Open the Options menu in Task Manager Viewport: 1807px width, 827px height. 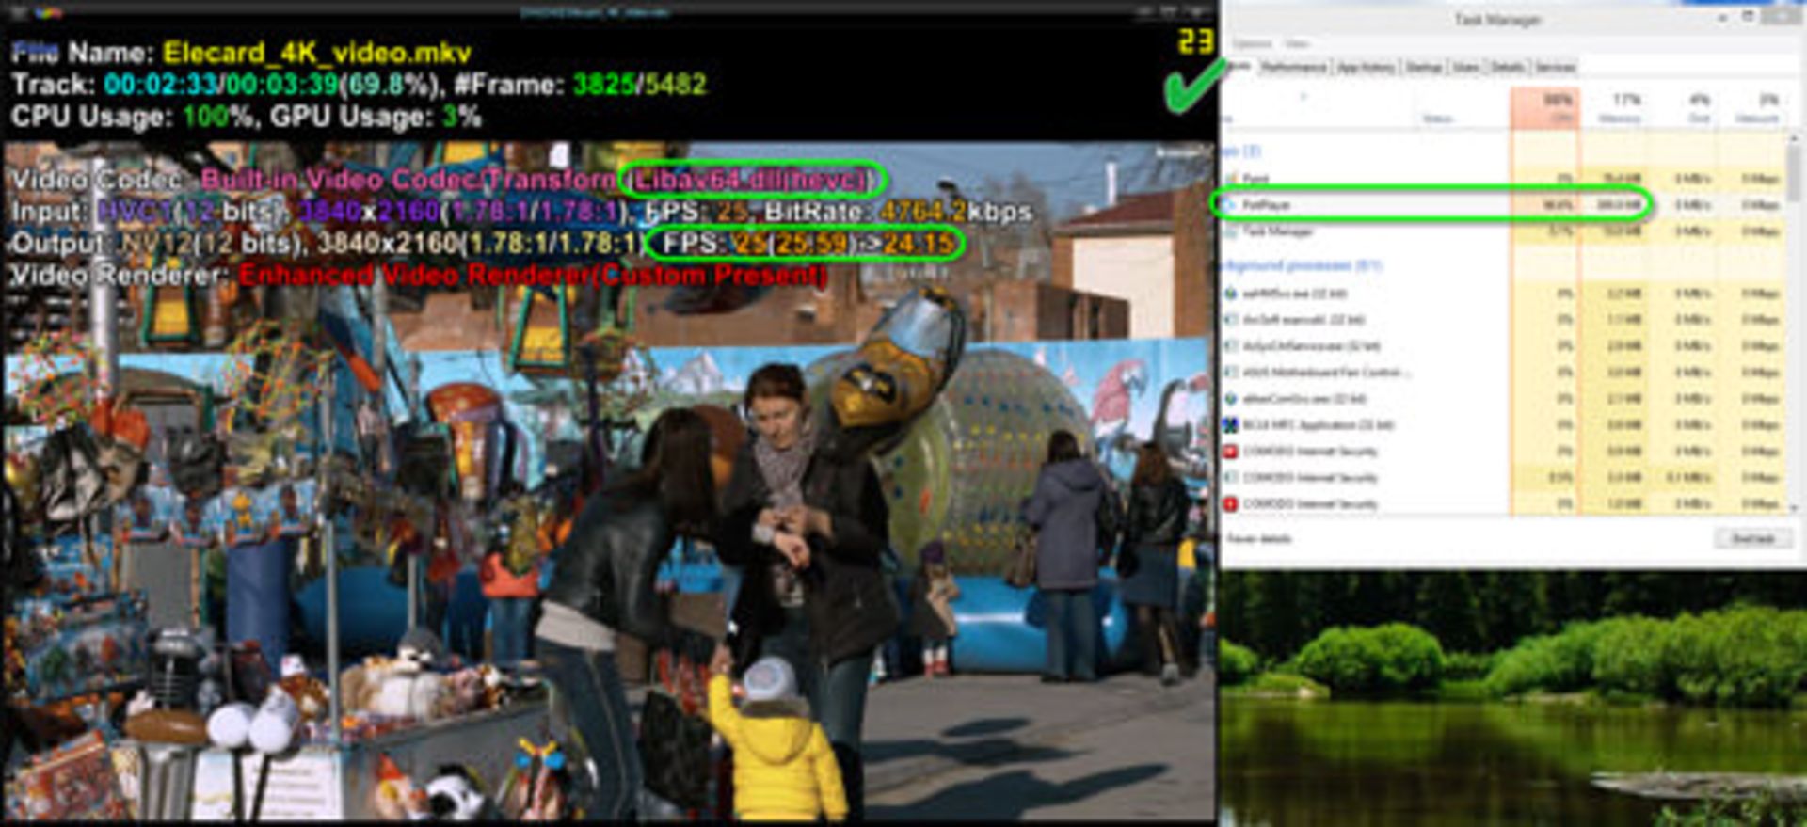(x=1251, y=43)
